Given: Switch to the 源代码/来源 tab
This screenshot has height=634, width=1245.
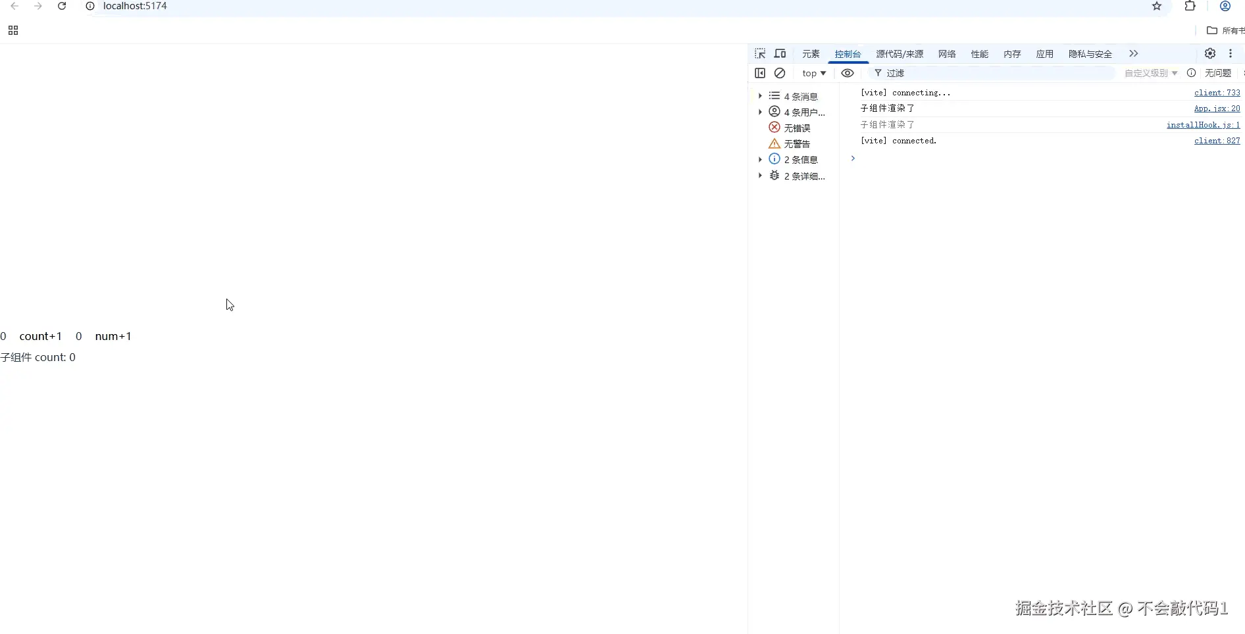Looking at the screenshot, I should click(x=900, y=54).
